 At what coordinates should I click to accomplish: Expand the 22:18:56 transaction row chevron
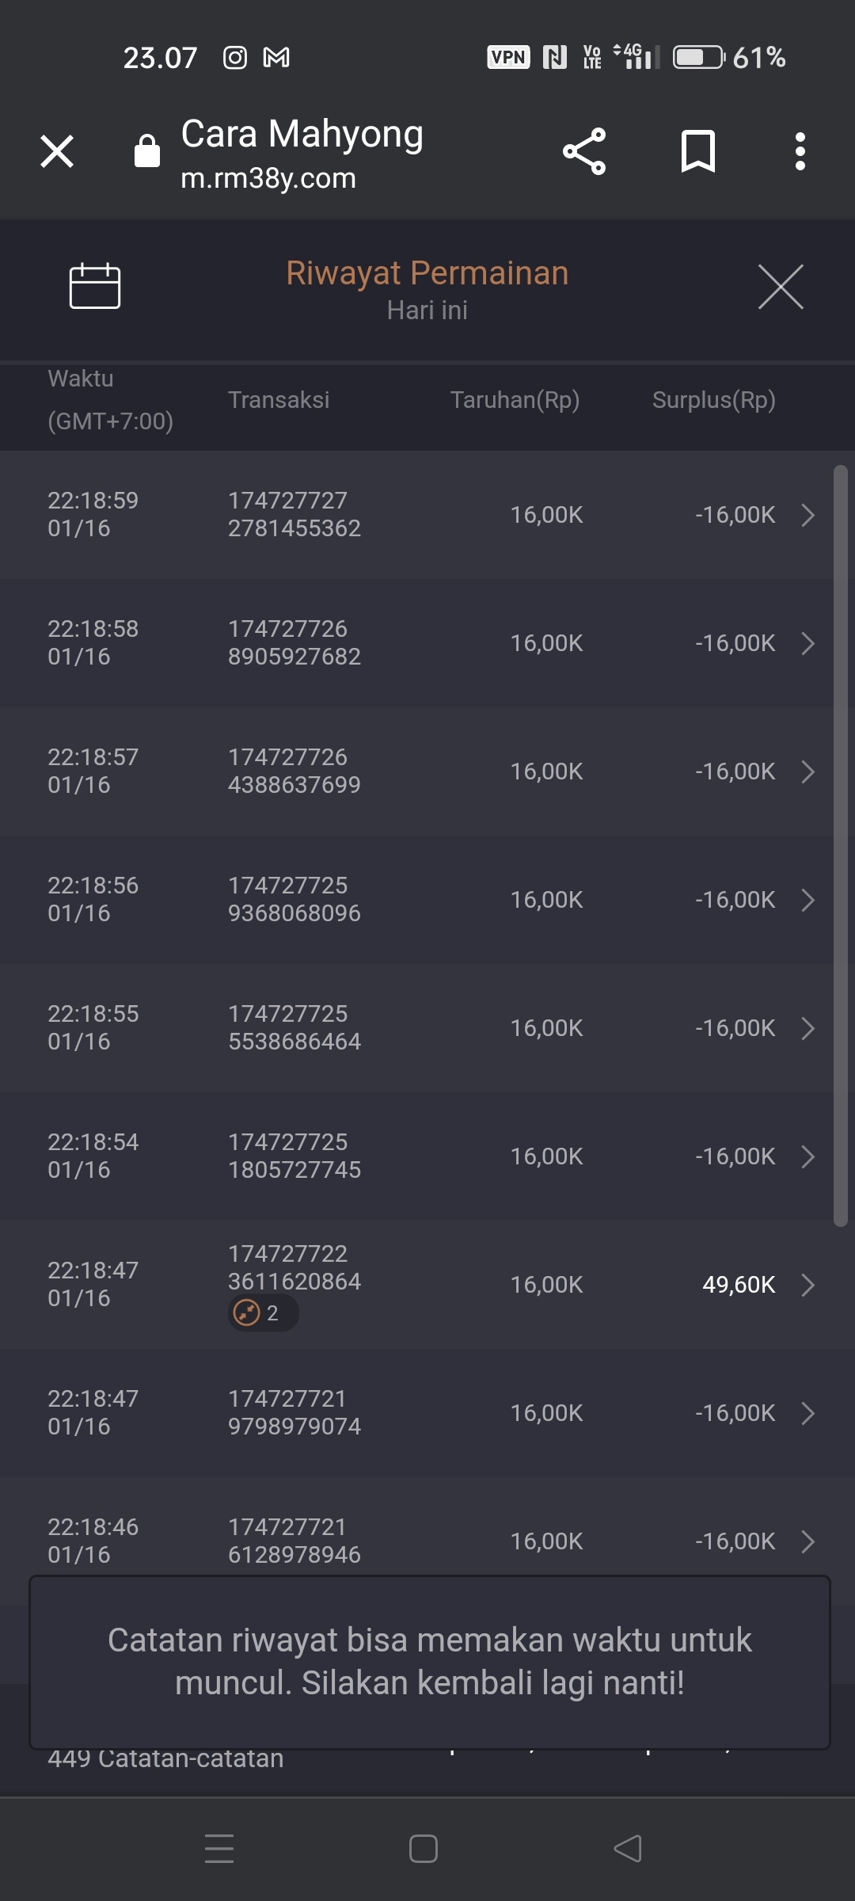tap(807, 900)
